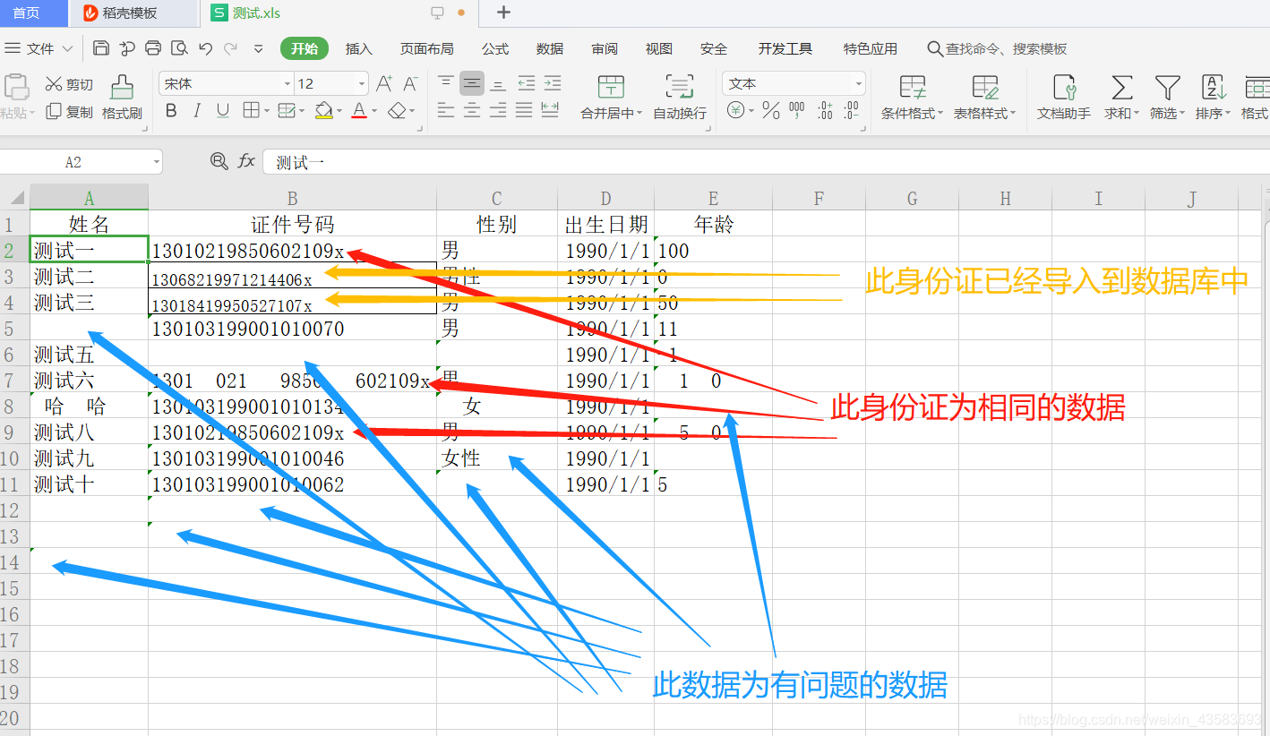Open a new tab with plus button
The image size is (1270, 736).
(503, 13)
